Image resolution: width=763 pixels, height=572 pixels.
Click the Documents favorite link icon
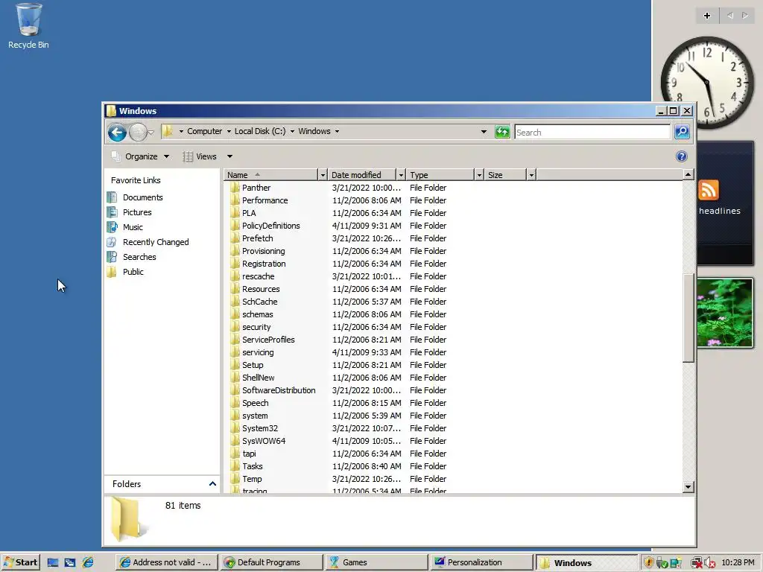click(112, 197)
